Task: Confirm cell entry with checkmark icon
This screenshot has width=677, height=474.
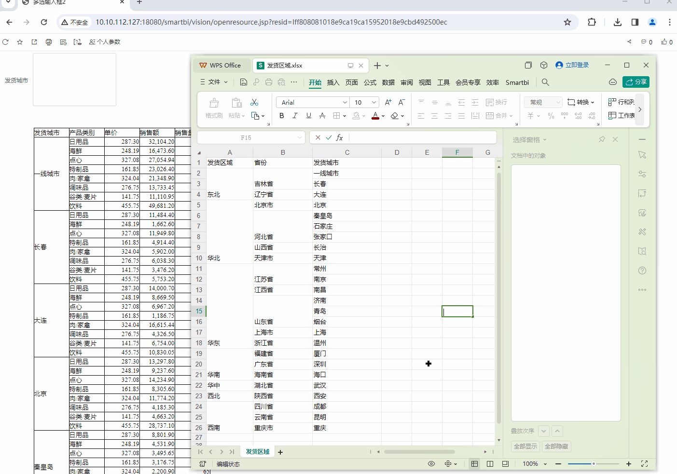Action: 329,137
